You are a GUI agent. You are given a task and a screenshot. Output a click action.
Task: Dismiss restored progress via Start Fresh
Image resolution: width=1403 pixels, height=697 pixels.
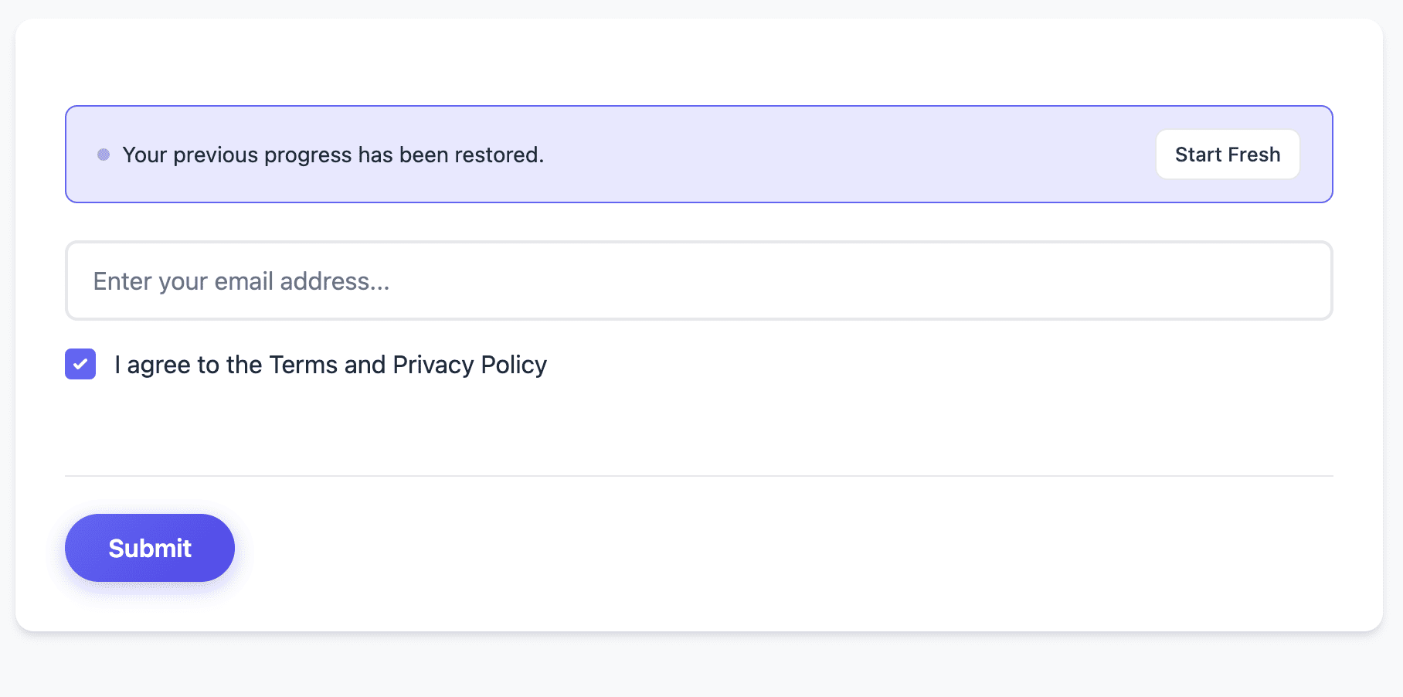click(x=1227, y=155)
